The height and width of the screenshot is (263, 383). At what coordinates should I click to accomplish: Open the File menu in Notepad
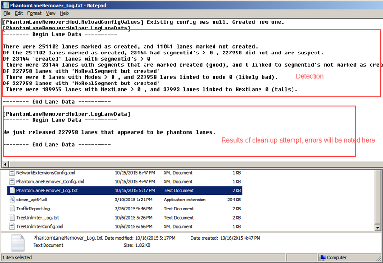pyautogui.click(x=7, y=13)
